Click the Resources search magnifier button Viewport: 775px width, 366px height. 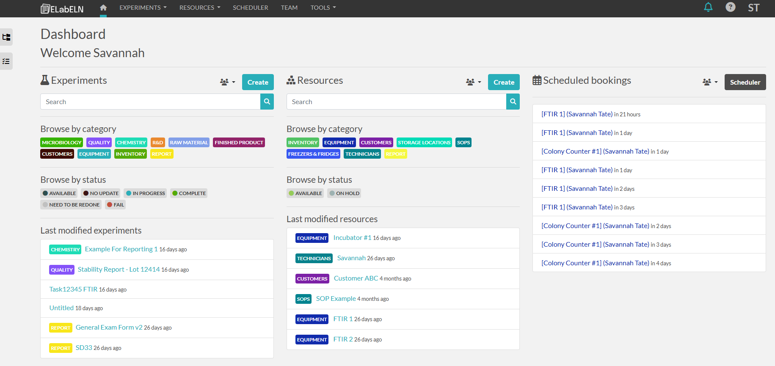(x=513, y=102)
